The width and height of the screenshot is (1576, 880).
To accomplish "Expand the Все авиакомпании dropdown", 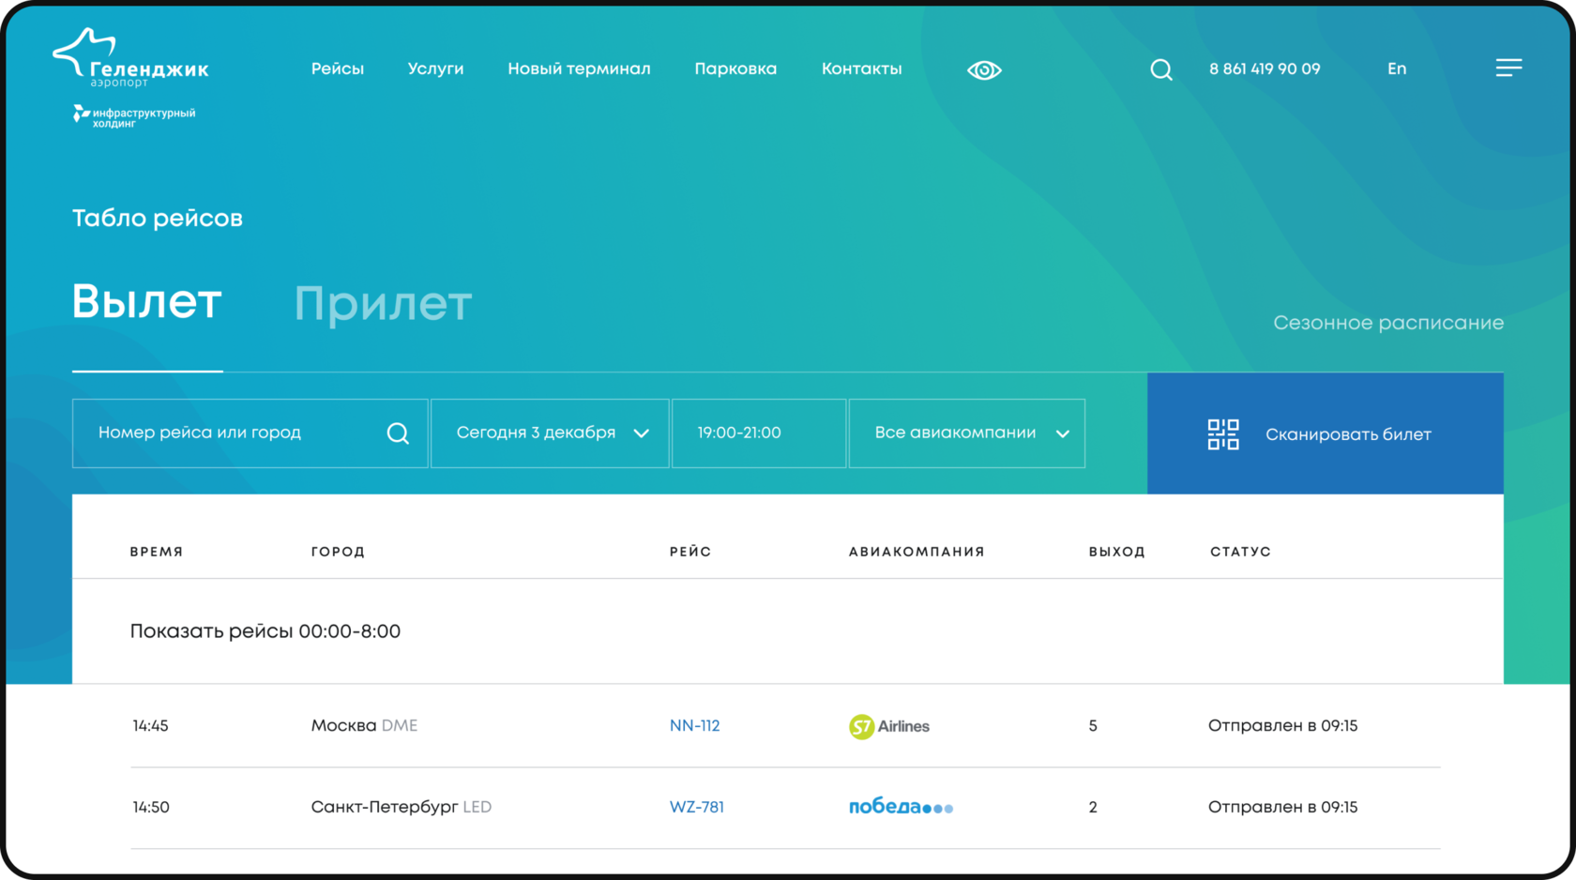I will 966,432.
